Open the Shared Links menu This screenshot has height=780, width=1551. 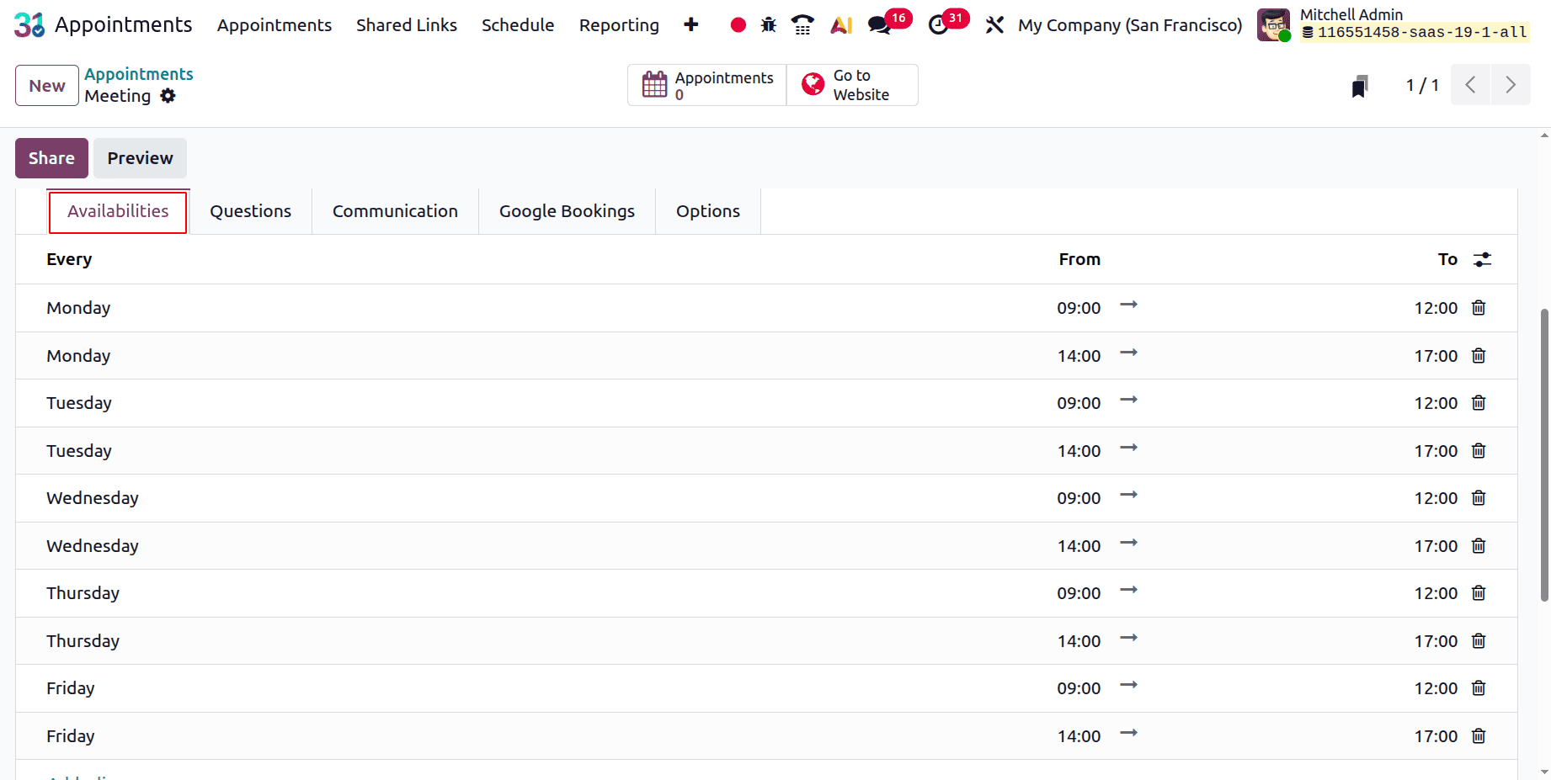[407, 25]
